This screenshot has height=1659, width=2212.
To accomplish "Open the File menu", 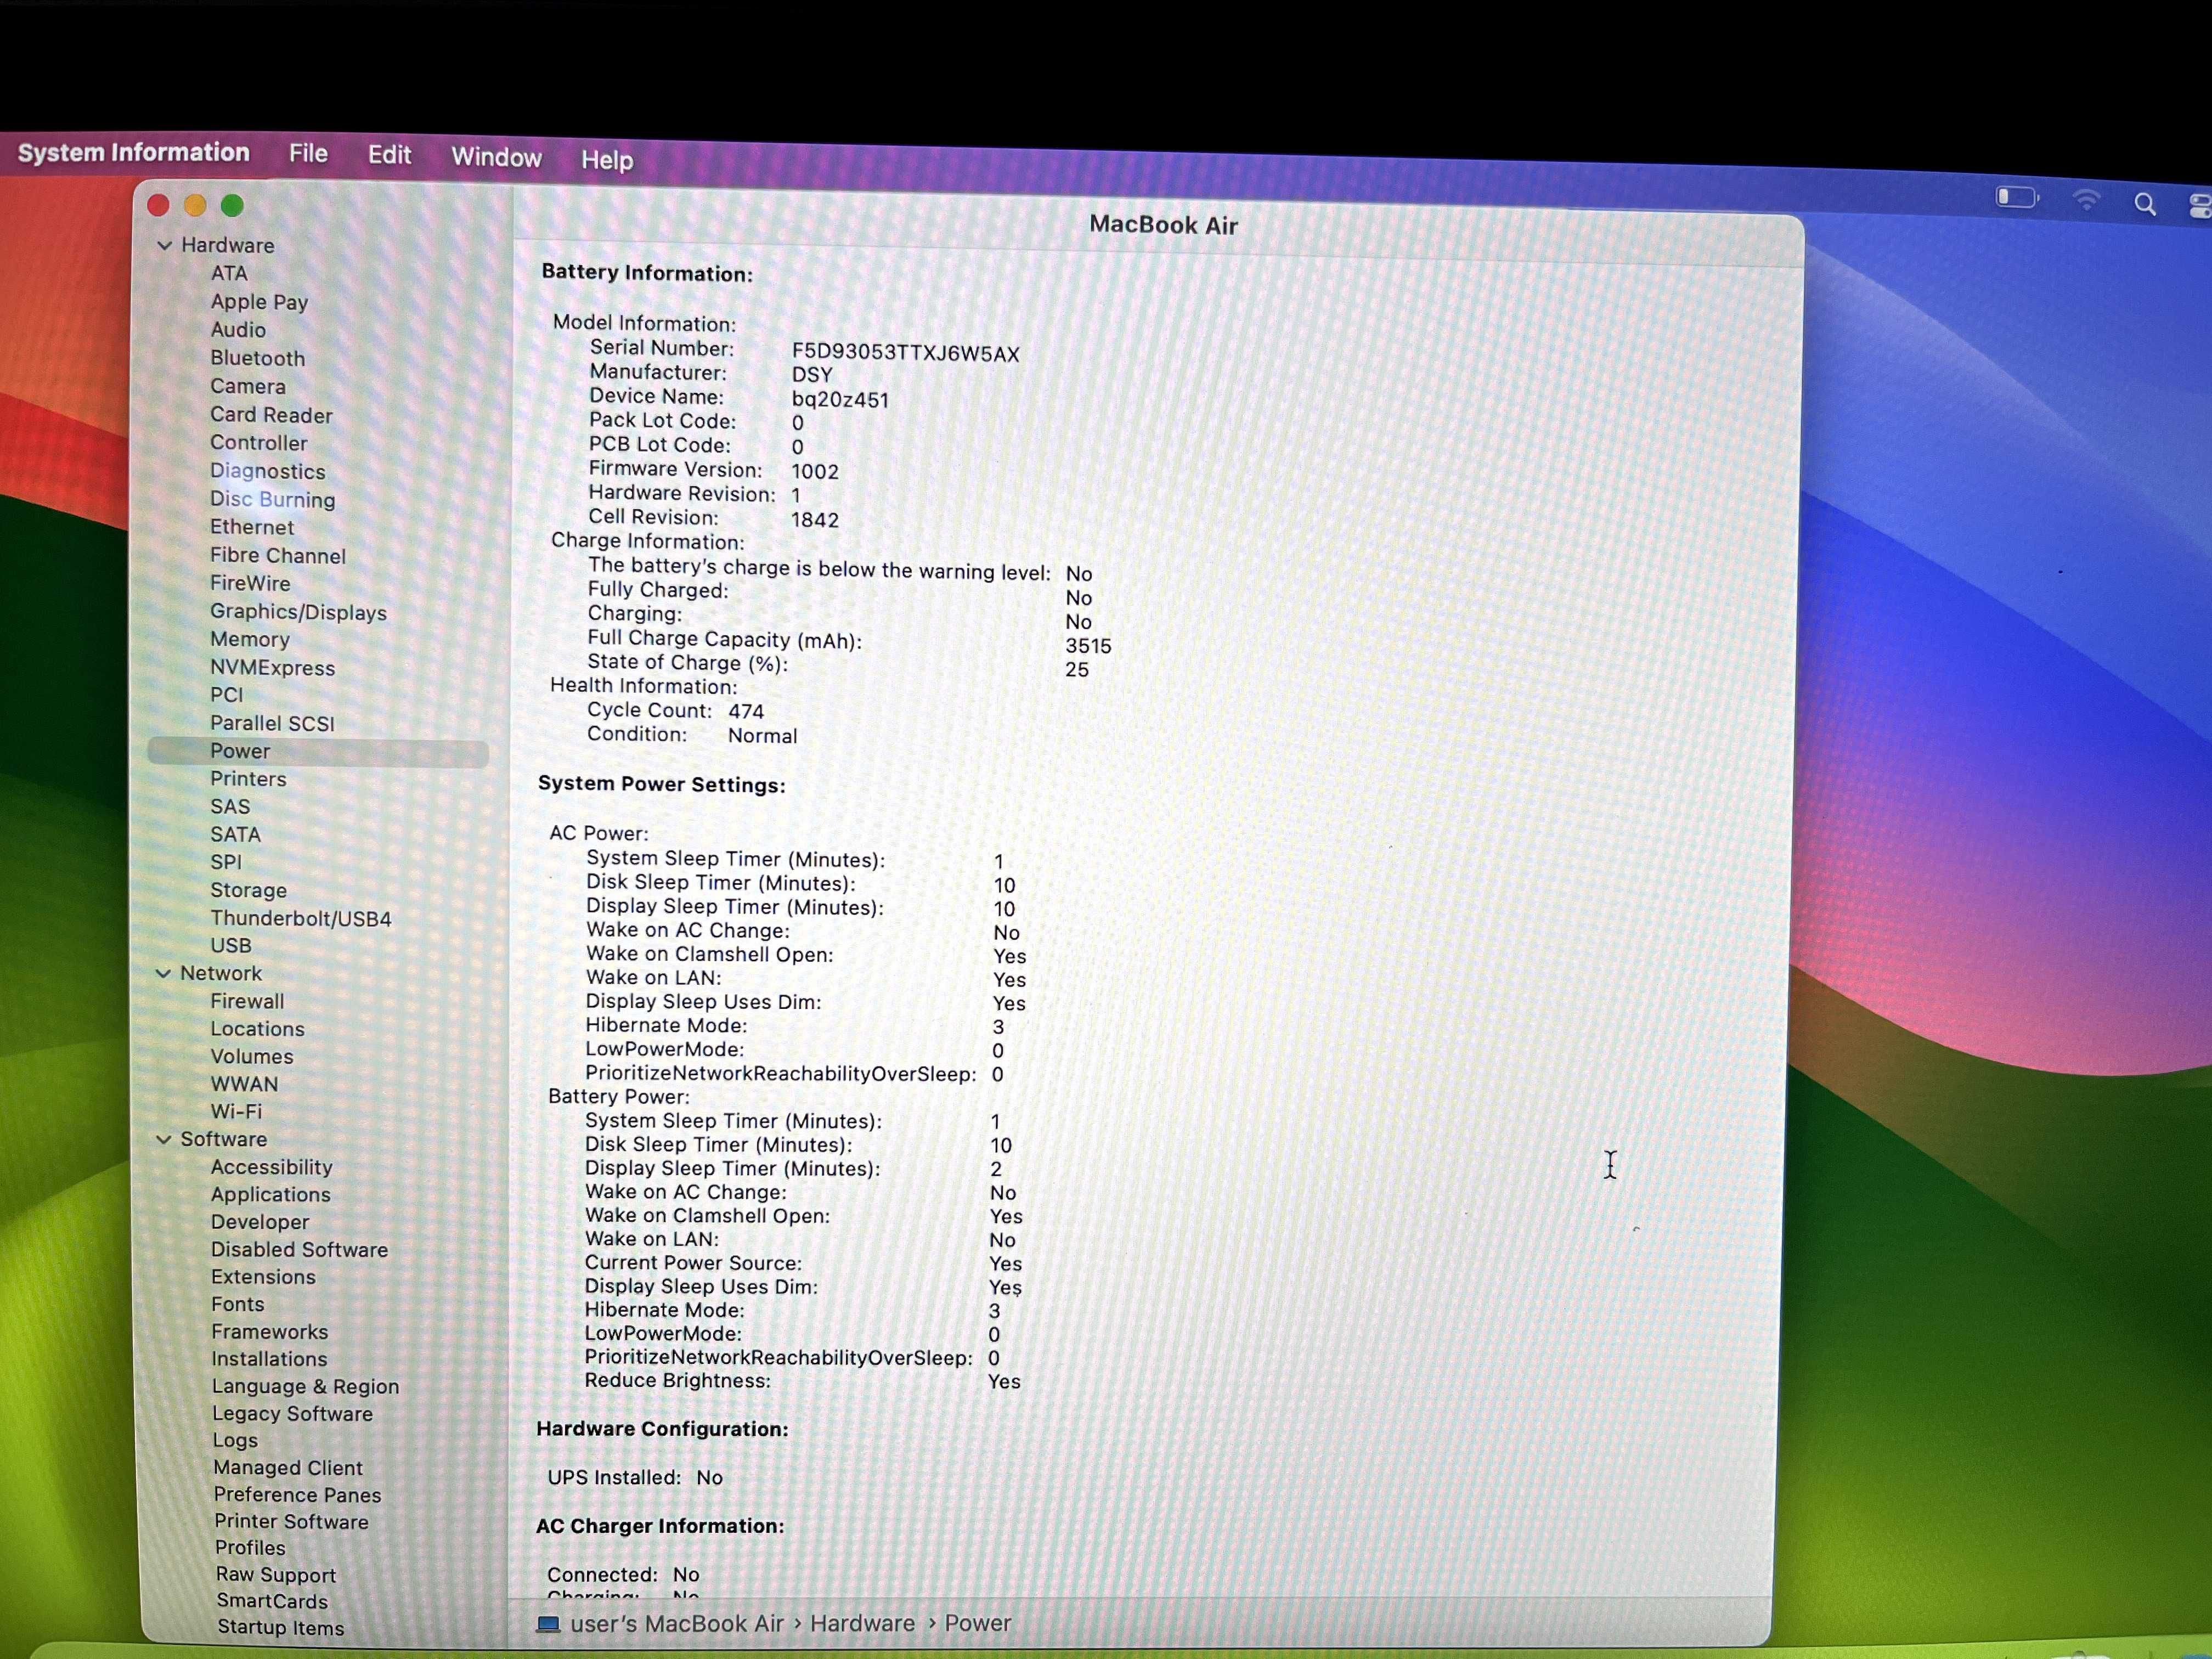I will [x=308, y=153].
